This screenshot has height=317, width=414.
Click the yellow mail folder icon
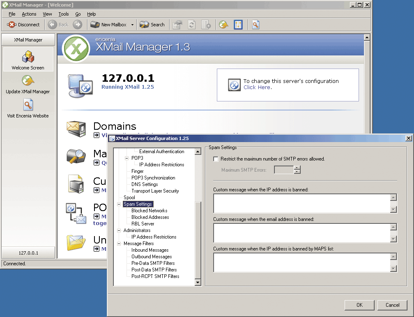(76, 242)
